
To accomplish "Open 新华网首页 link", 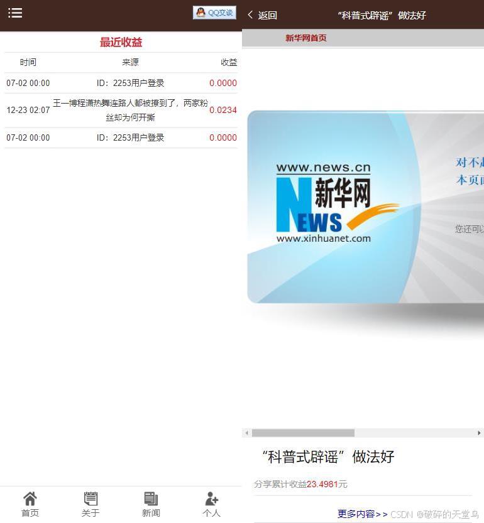I will (305, 38).
